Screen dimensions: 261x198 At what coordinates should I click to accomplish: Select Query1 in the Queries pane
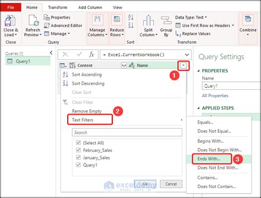coord(28,61)
